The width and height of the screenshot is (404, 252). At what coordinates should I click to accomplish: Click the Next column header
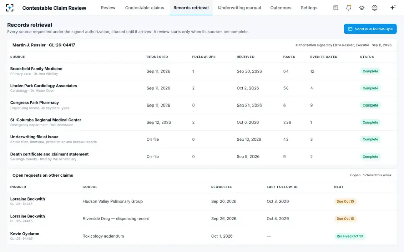point(339,187)
